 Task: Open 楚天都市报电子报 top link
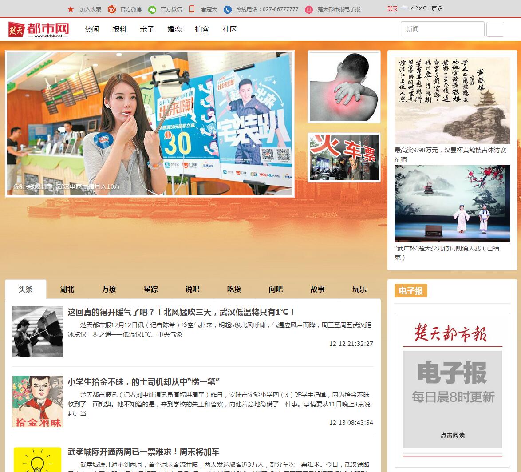pos(339,9)
